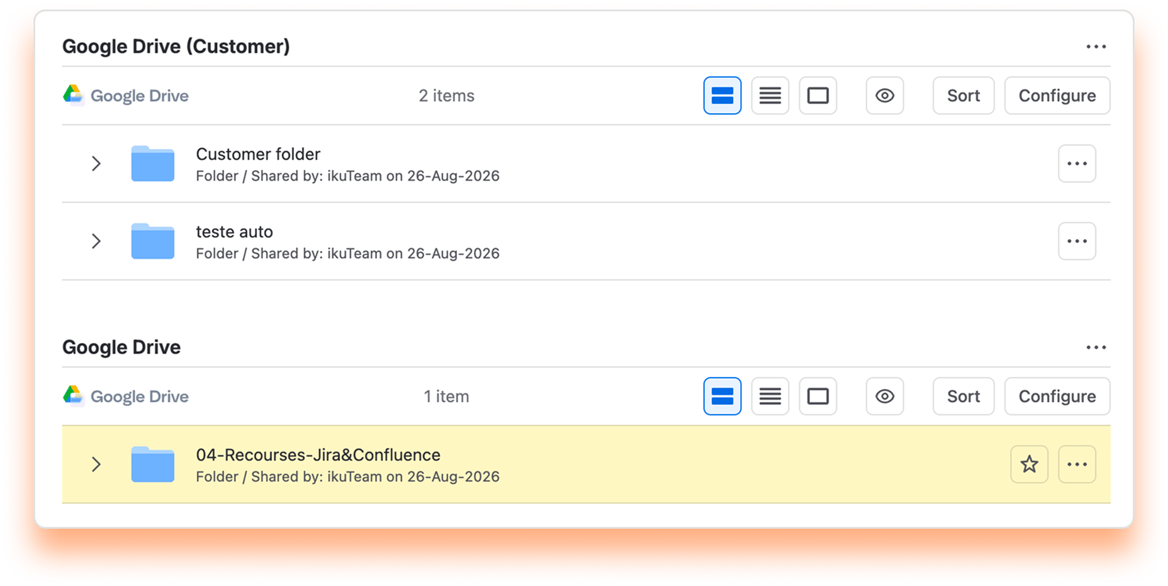Select thick row view in Customer section
This screenshot has height=586, width=1168.
point(722,96)
